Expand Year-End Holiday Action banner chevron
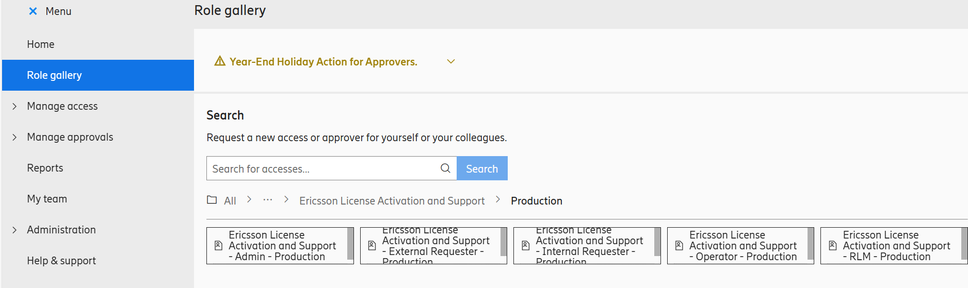This screenshot has width=968, height=288. [450, 62]
